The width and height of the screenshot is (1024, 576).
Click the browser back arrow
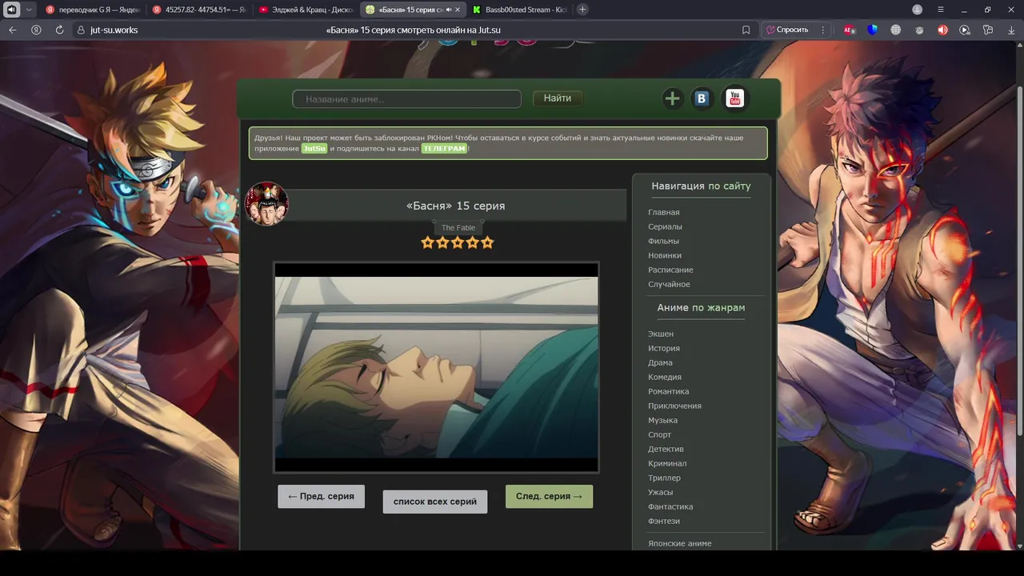pos(12,30)
